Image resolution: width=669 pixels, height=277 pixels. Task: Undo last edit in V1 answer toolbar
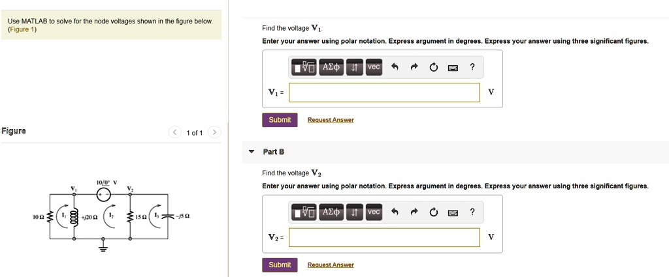pyautogui.click(x=394, y=67)
